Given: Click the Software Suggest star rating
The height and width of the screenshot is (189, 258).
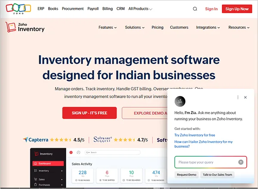Looking at the screenshot, I should [125, 140].
